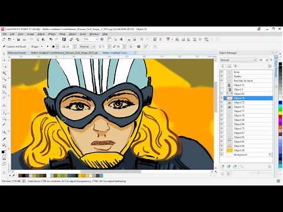The image size is (283, 212).
Task: Open the Help menu
Action: (x=105, y=34)
